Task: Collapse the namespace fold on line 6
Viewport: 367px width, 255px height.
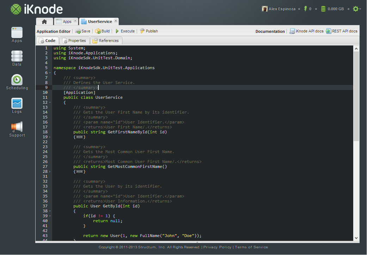Action: 50,73
